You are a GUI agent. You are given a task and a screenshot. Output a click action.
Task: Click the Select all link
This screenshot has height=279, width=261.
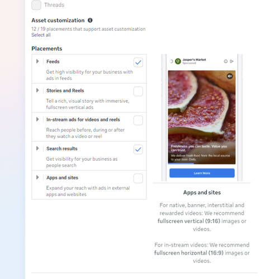point(41,35)
